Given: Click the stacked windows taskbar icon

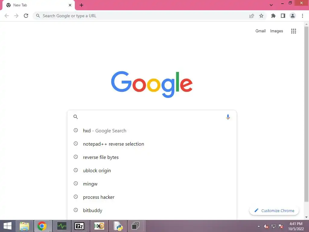Looking at the screenshot, I should point(135,226).
